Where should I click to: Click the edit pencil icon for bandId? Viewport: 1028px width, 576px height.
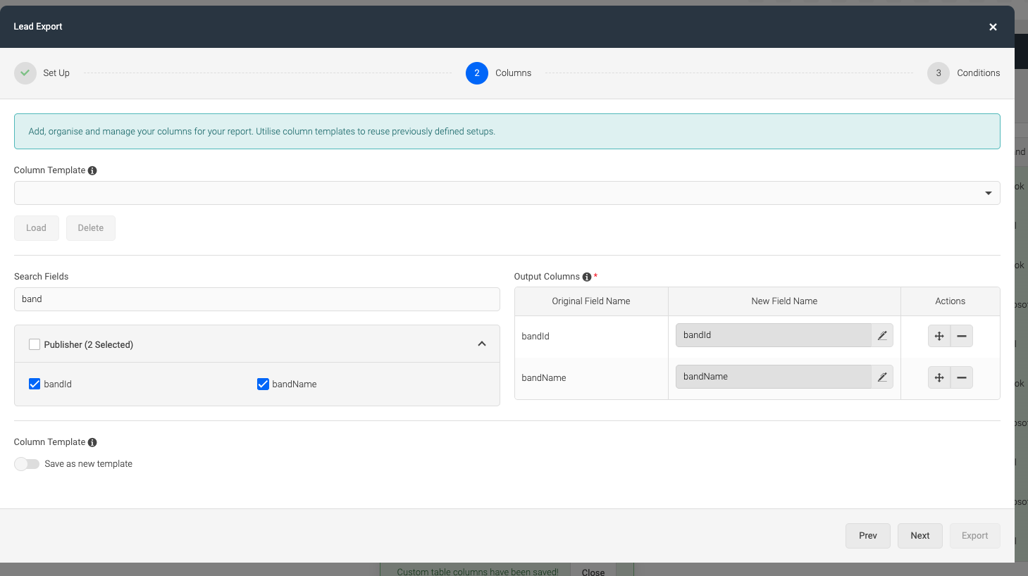coord(882,335)
